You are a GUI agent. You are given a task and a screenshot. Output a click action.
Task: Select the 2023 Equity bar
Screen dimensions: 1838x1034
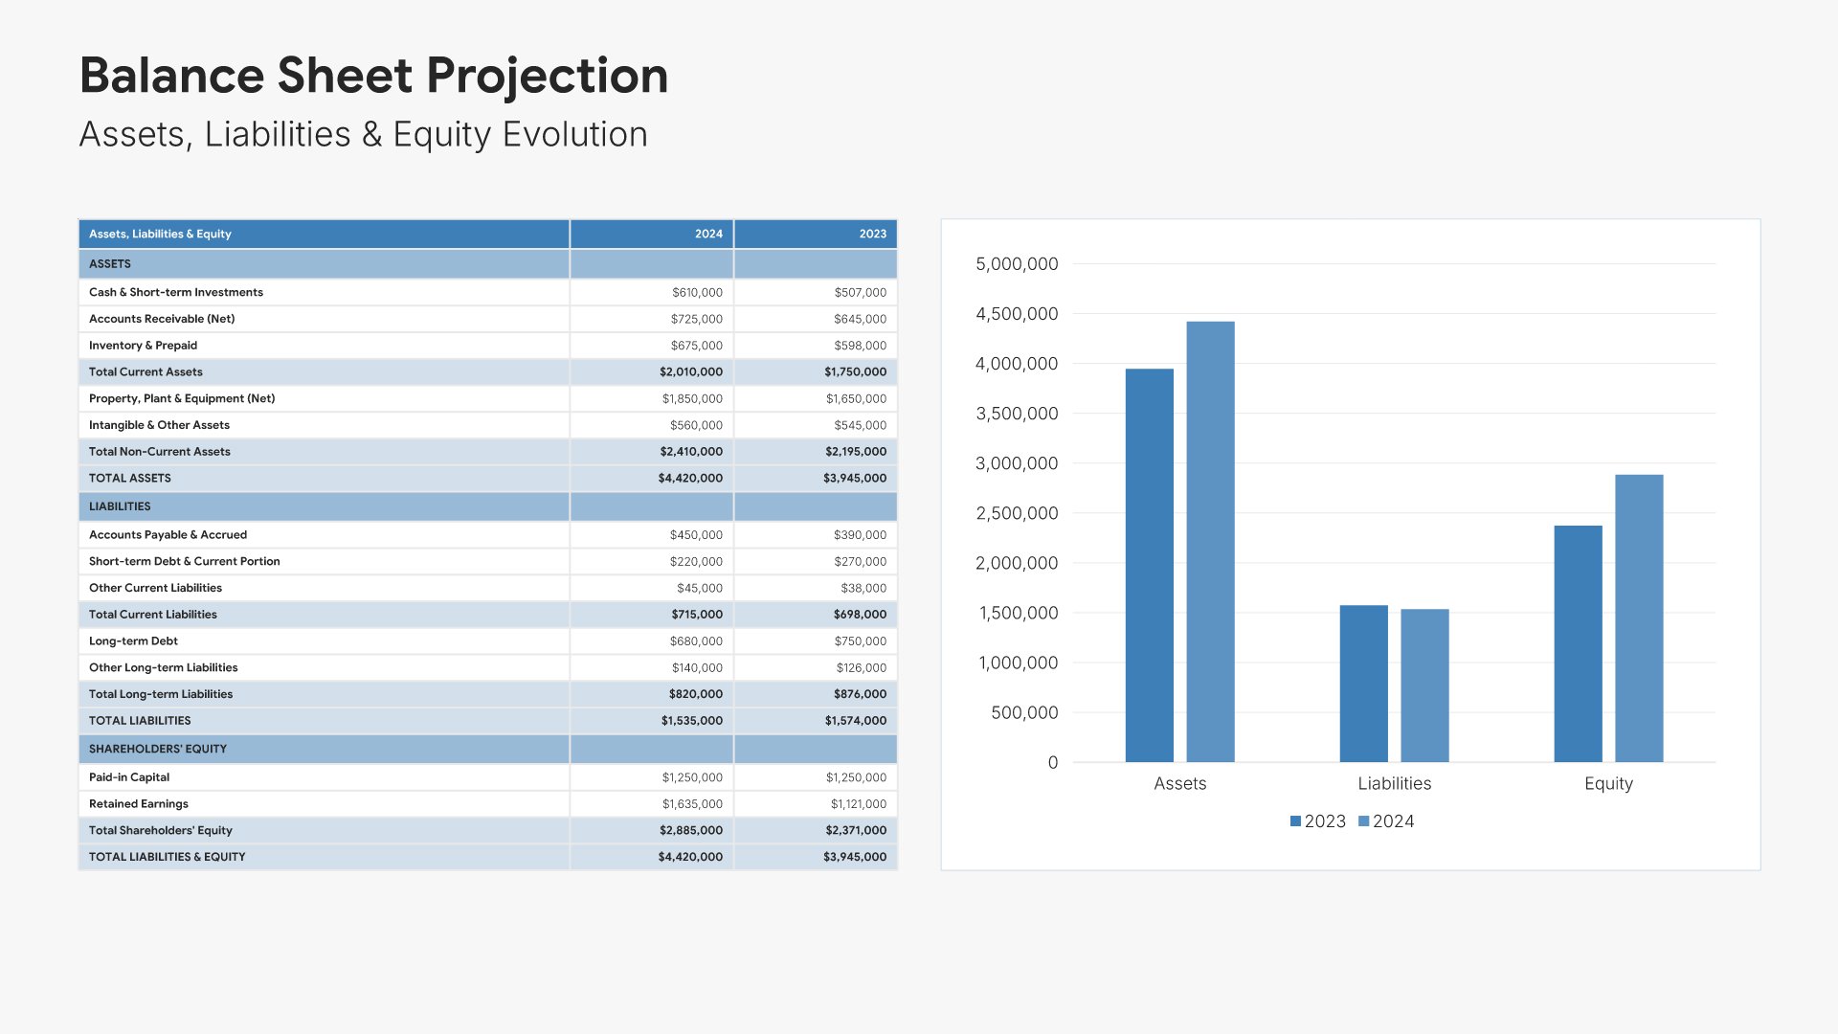1578,643
